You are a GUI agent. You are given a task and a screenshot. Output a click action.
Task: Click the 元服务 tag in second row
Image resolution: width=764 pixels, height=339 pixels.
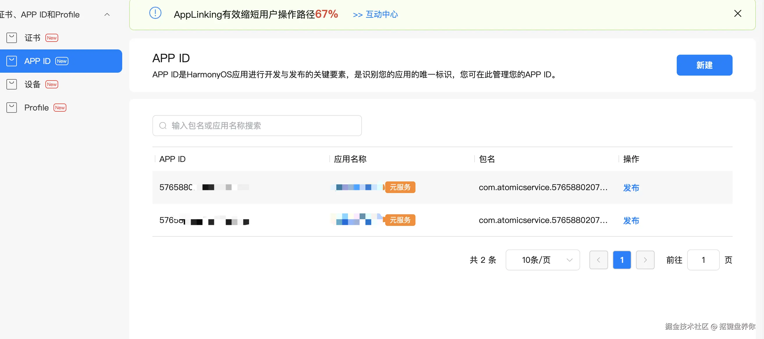point(400,220)
